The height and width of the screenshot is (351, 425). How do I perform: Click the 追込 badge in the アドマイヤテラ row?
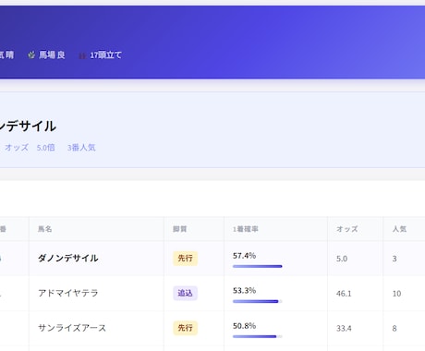coord(185,293)
